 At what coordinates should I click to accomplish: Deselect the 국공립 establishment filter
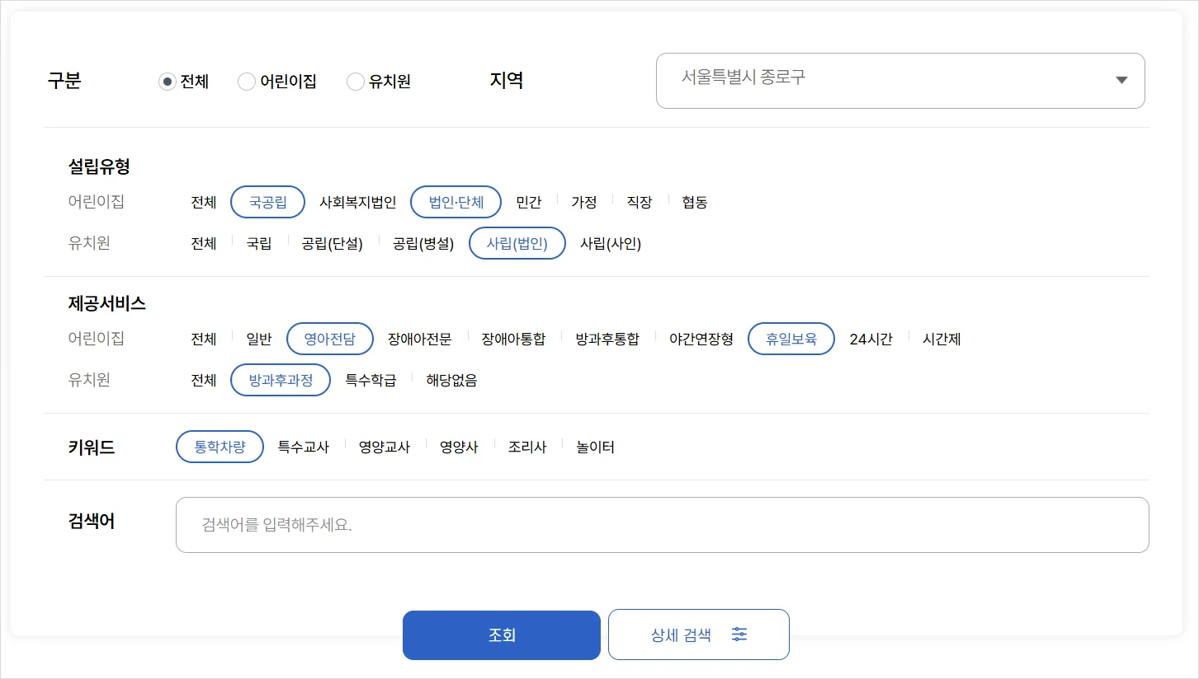(267, 202)
